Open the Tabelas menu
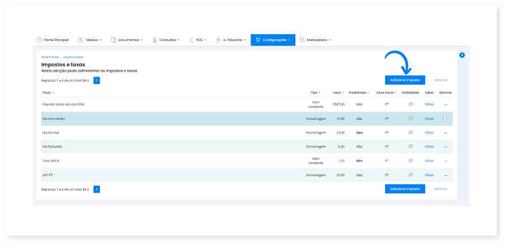Image resolution: width=506 pixels, height=245 pixels. (x=89, y=40)
